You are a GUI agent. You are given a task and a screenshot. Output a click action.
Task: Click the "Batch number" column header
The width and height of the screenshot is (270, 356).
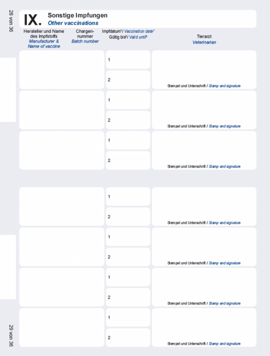coord(85,41)
